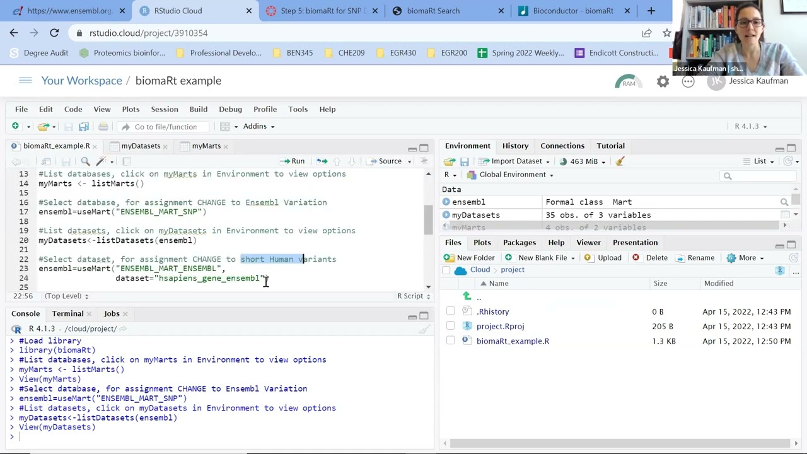This screenshot has width=807, height=454.
Task: Switch to the History tab
Action: (515, 146)
